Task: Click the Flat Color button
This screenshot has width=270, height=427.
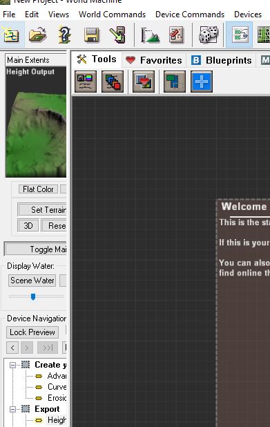Action: point(38,189)
